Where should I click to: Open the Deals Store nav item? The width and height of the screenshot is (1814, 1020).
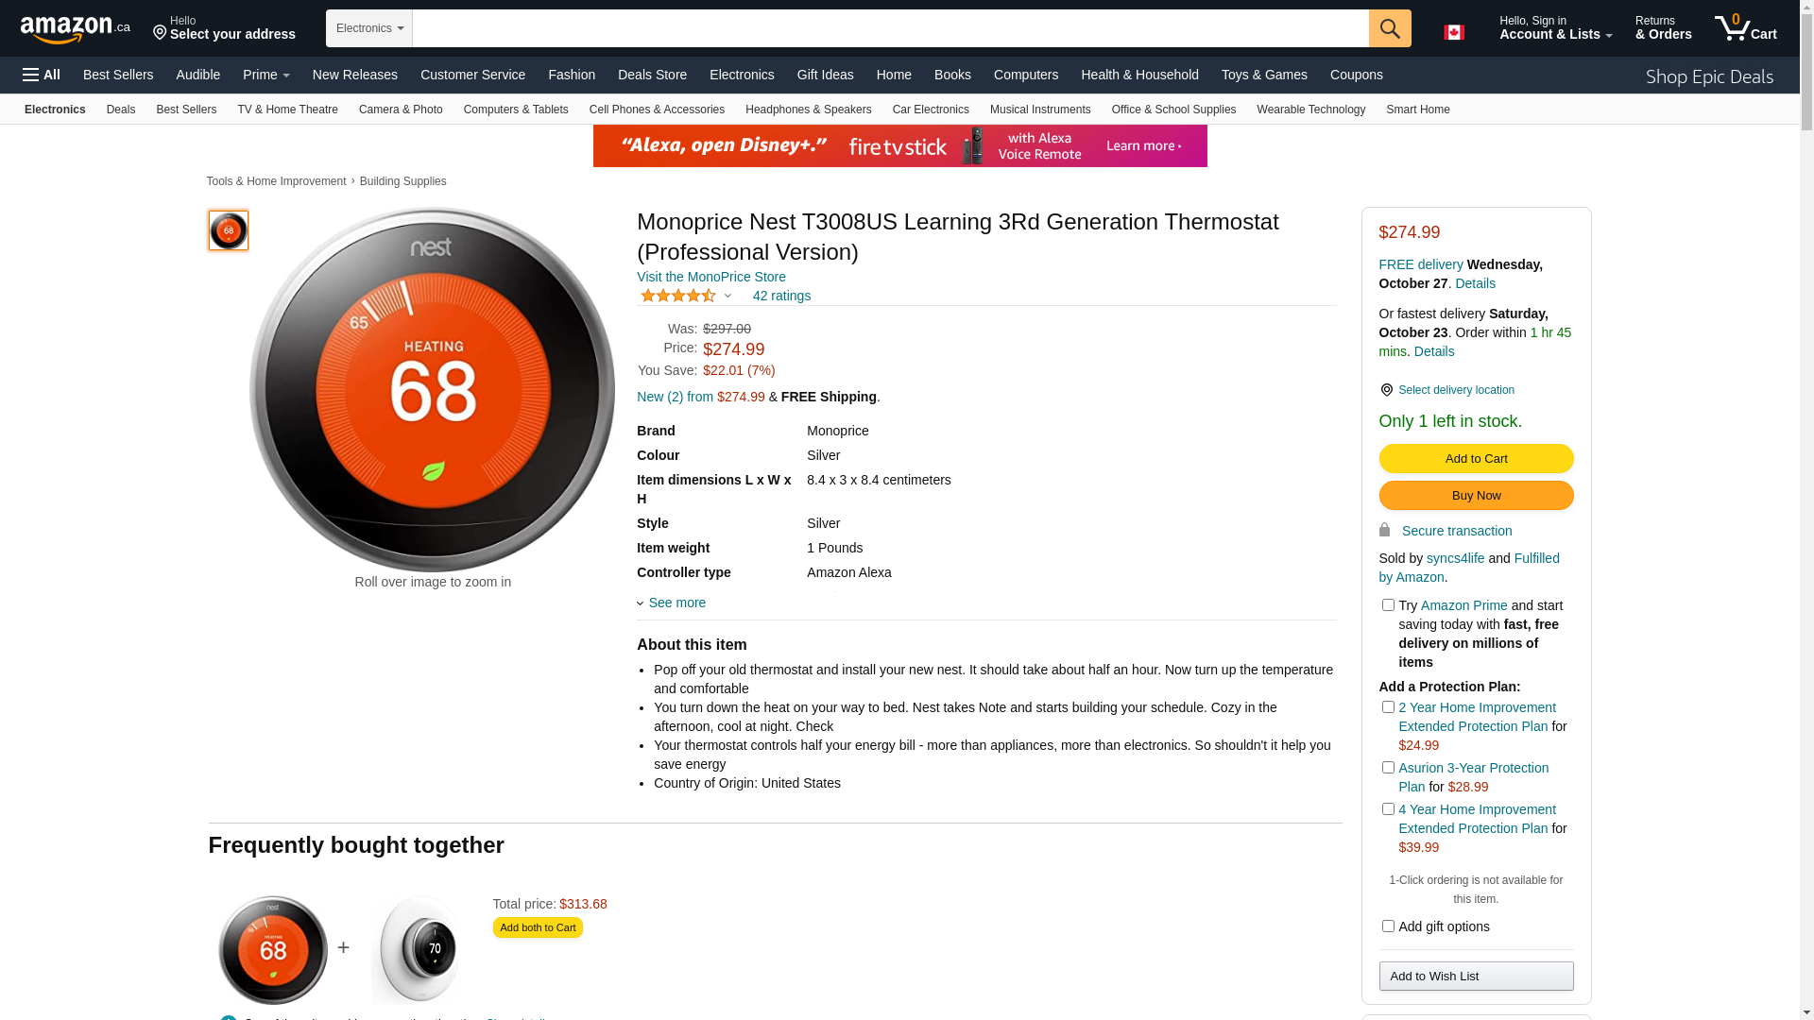pyautogui.click(x=652, y=75)
